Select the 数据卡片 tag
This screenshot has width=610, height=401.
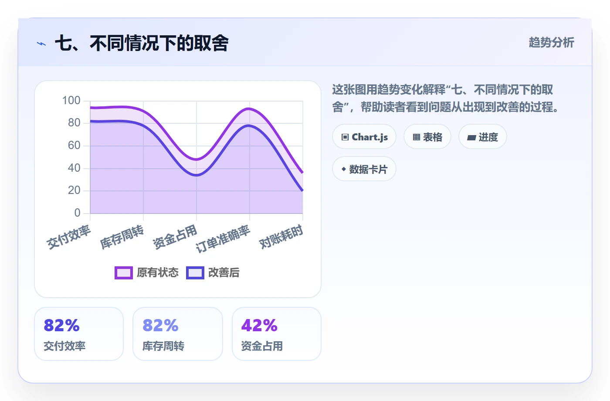click(364, 169)
